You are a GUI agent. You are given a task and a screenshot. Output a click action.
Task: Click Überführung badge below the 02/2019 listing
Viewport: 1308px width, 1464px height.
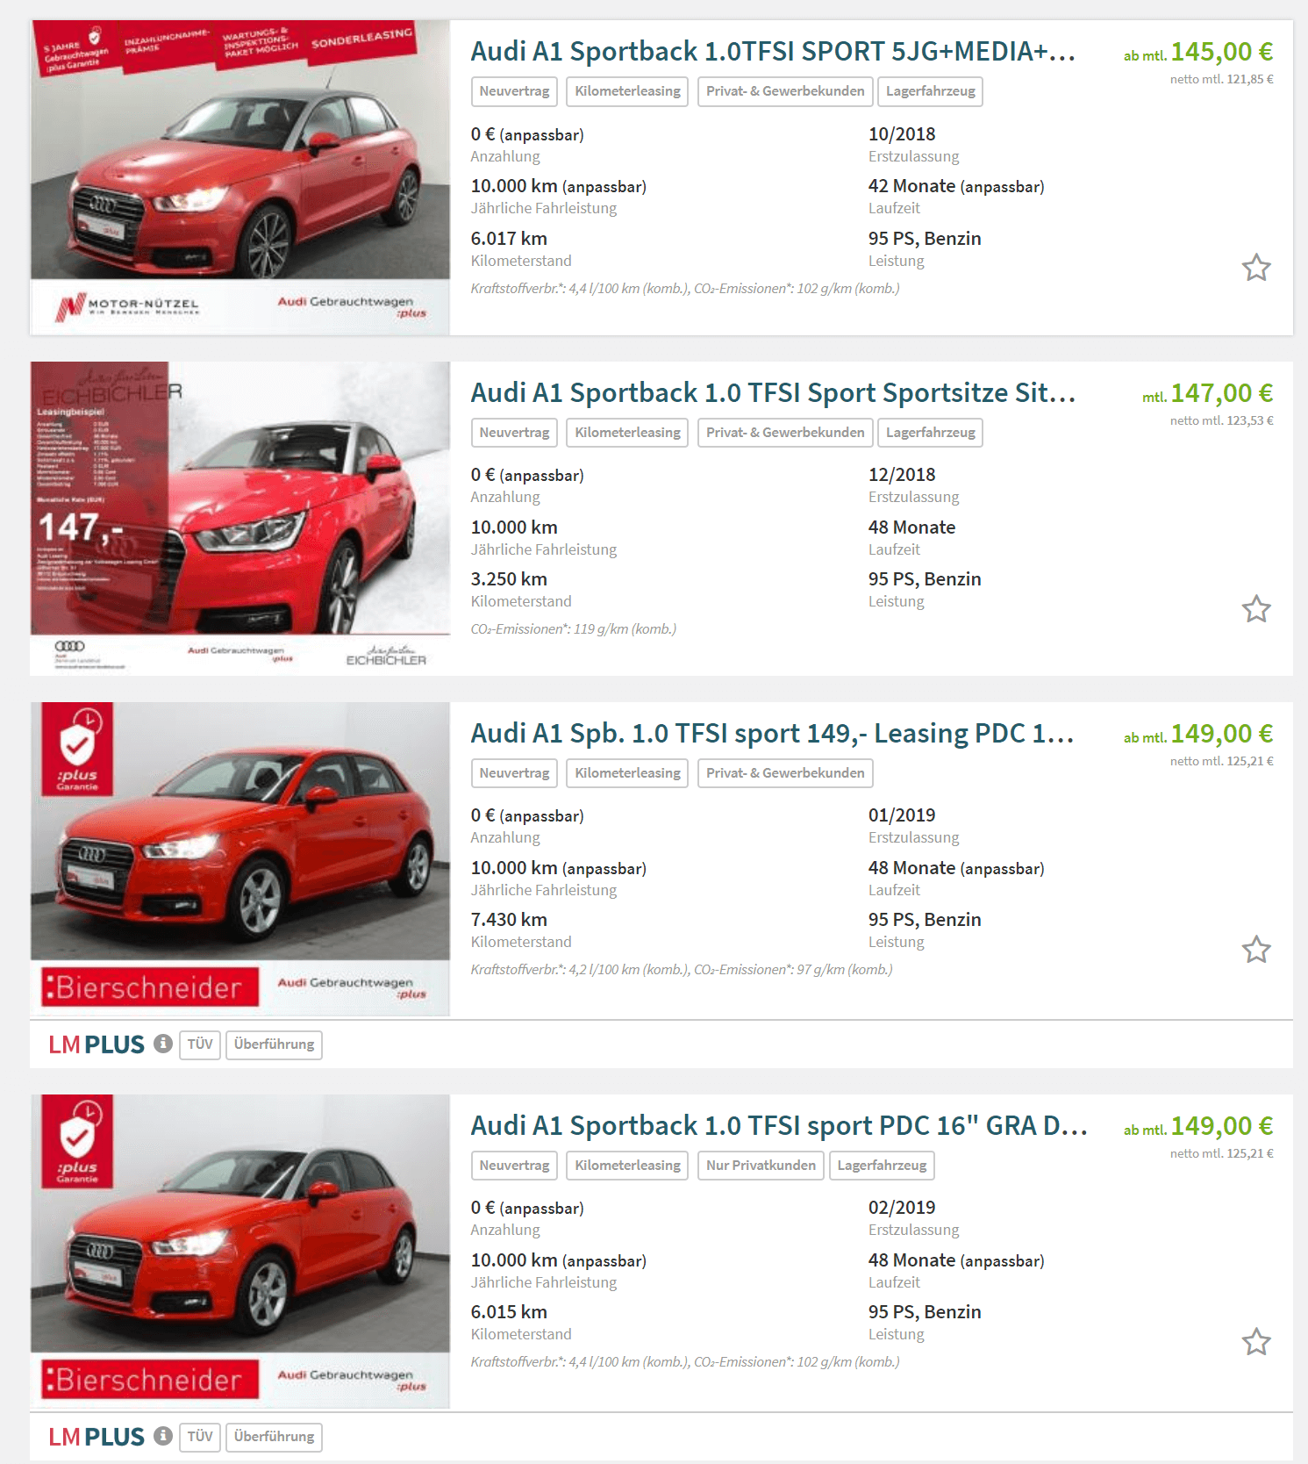click(x=274, y=1437)
